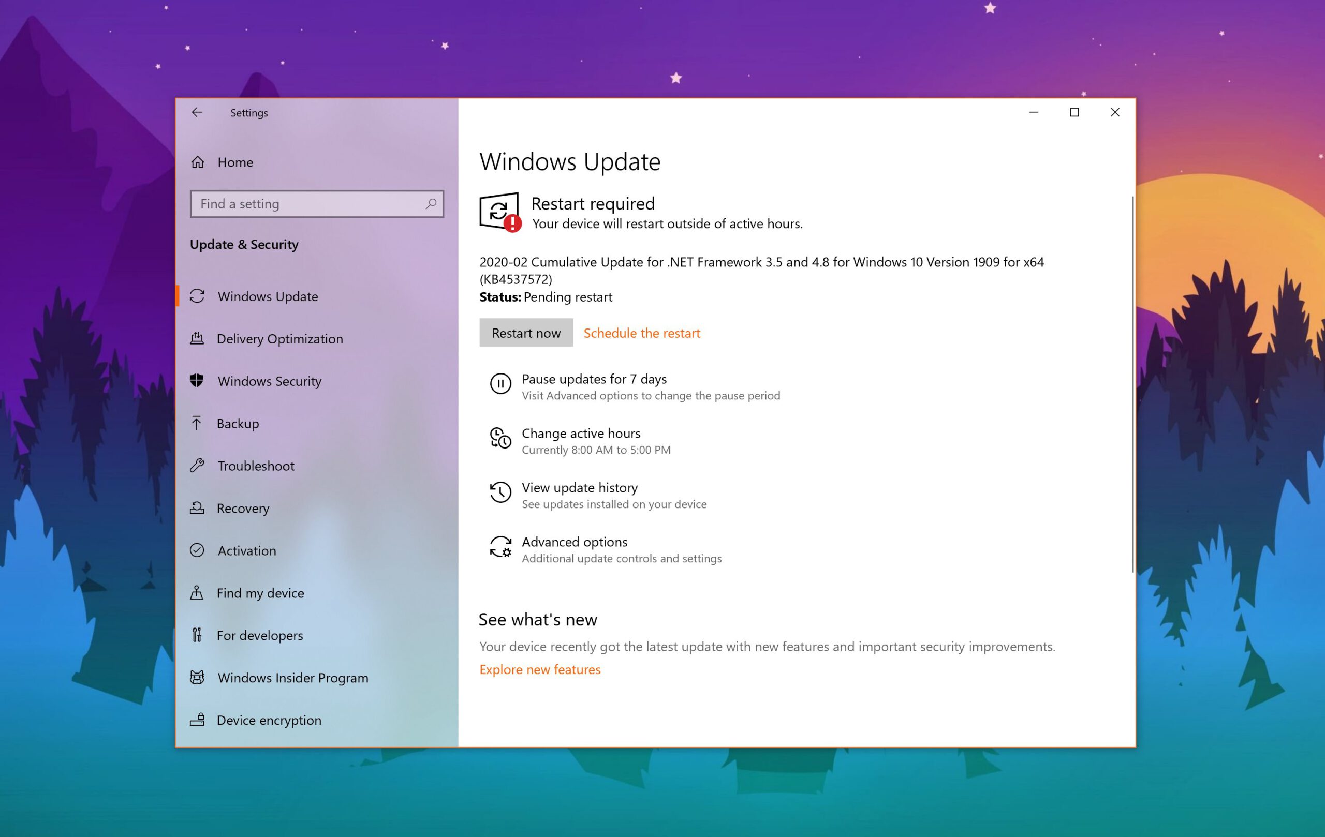Open Advanced options text link
Viewport: 1325px width, 837px height.
click(575, 542)
